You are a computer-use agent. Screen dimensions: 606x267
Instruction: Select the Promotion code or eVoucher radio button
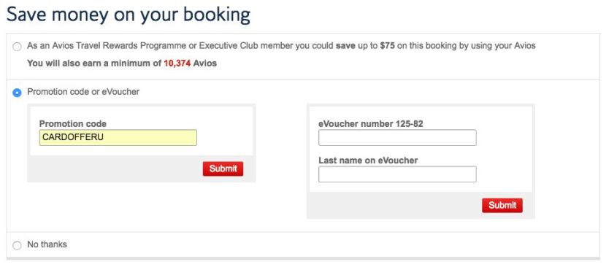[x=17, y=93]
